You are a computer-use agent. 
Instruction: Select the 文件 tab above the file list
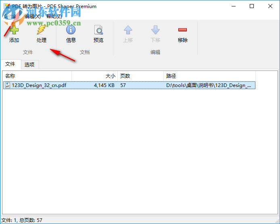click(x=10, y=64)
